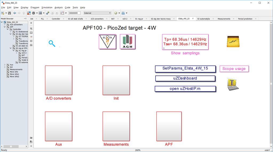Click the Annotation palette icon
Screen dimensions: 273x152
point(31,41)
